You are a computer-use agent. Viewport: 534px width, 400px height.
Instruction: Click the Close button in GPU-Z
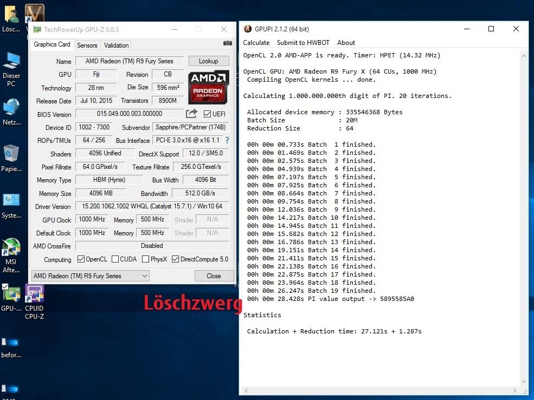click(214, 276)
